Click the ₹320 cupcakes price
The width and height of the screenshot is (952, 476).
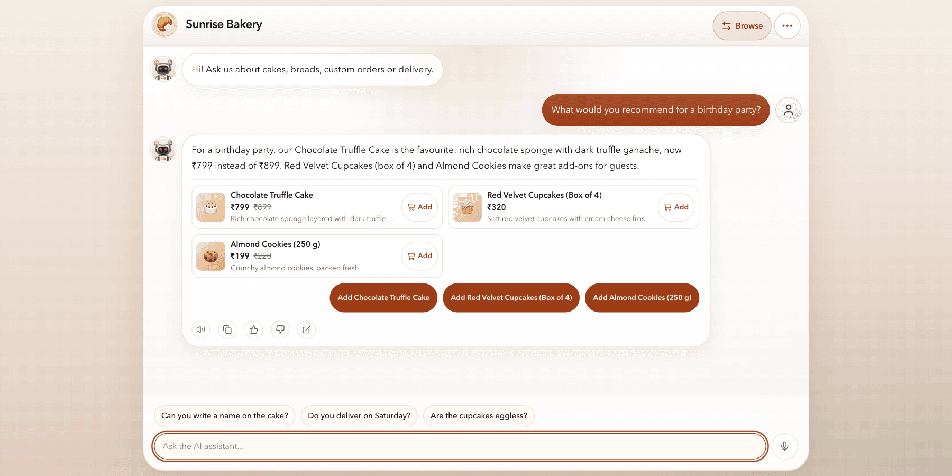(x=497, y=207)
